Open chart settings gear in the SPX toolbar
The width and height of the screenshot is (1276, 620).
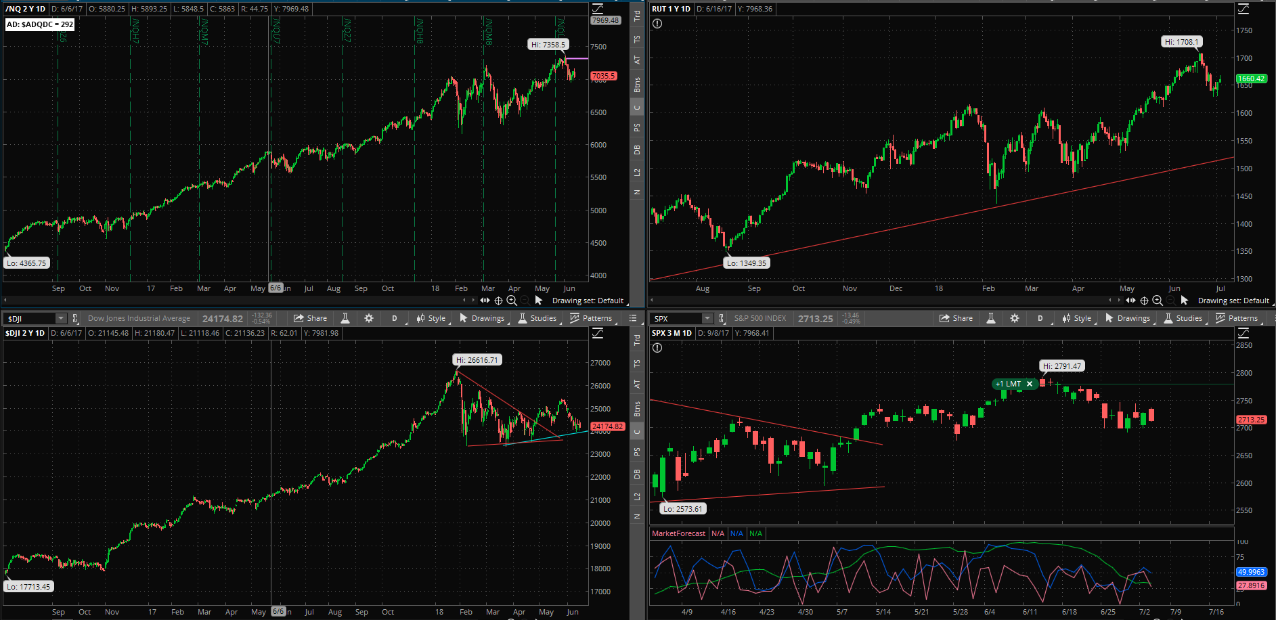[x=1015, y=318]
